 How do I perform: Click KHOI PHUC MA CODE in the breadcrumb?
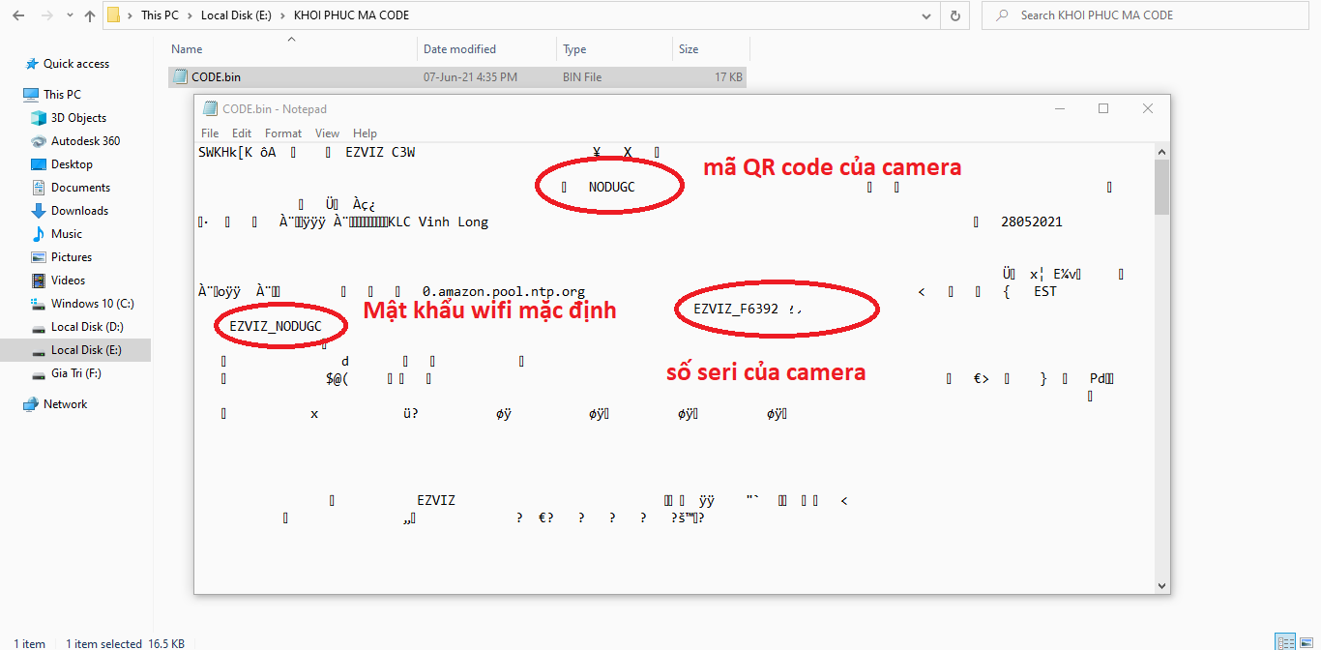click(351, 15)
